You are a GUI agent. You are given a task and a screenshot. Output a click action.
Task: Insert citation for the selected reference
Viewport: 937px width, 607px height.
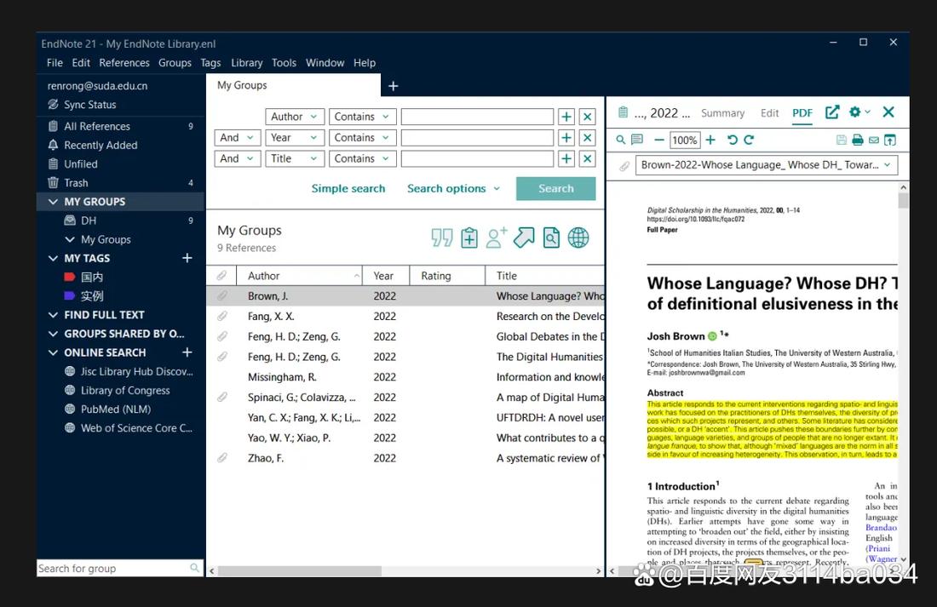point(441,237)
